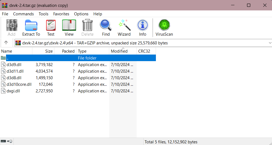Select the d3d10core.dll file icon
Image resolution: width=272 pixels, height=145 pixels.
tap(3, 84)
